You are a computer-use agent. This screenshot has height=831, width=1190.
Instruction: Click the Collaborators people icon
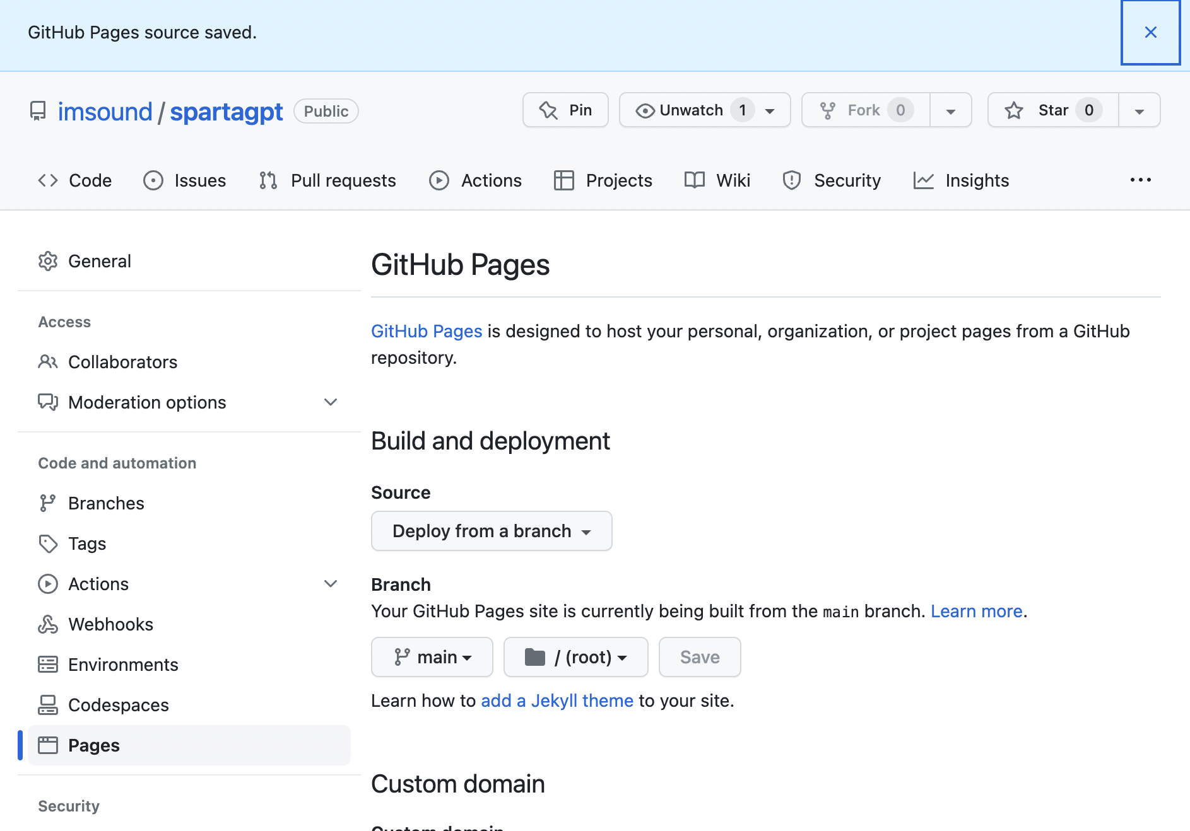(x=48, y=362)
